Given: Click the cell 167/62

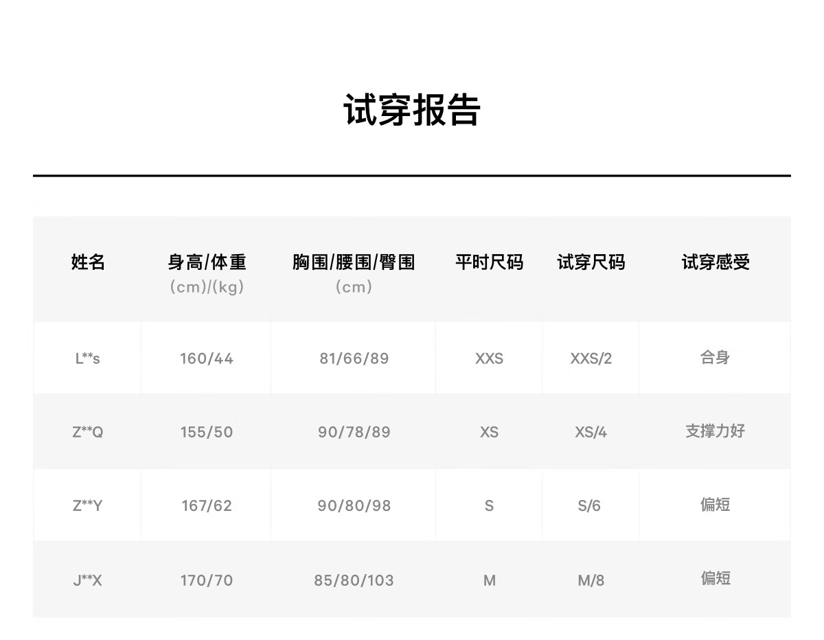Looking at the screenshot, I should [207, 505].
